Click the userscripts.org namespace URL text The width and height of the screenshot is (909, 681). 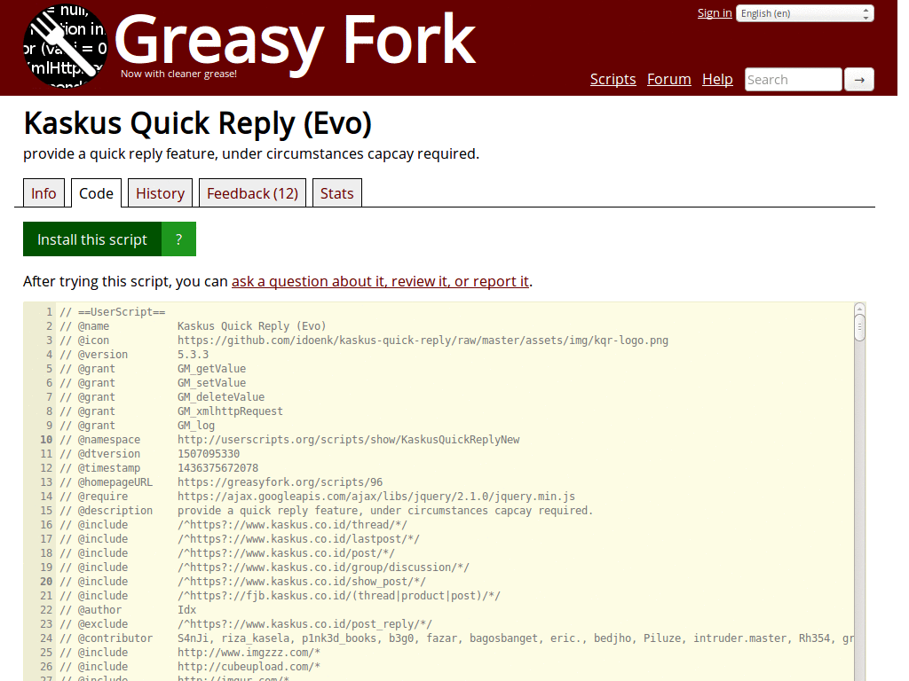tap(348, 440)
